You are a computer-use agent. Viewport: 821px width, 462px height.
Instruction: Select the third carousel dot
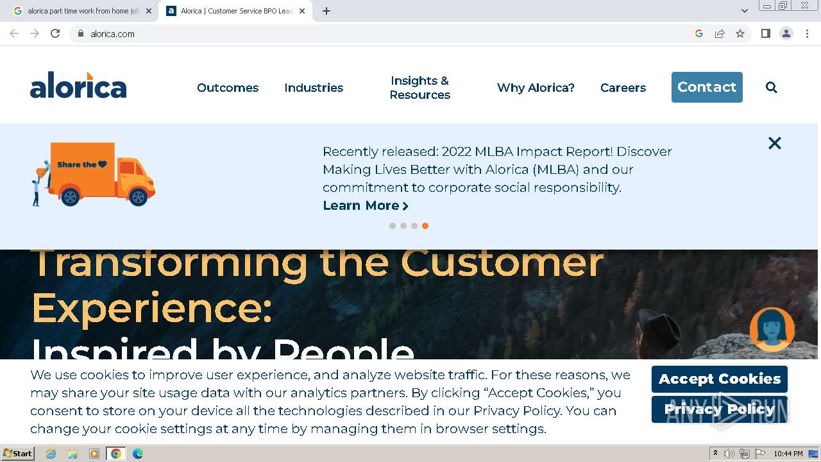click(414, 226)
